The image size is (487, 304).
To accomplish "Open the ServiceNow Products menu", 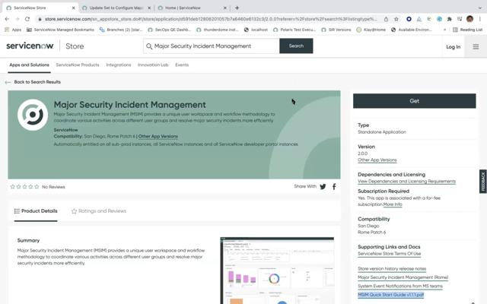I will pyautogui.click(x=78, y=65).
